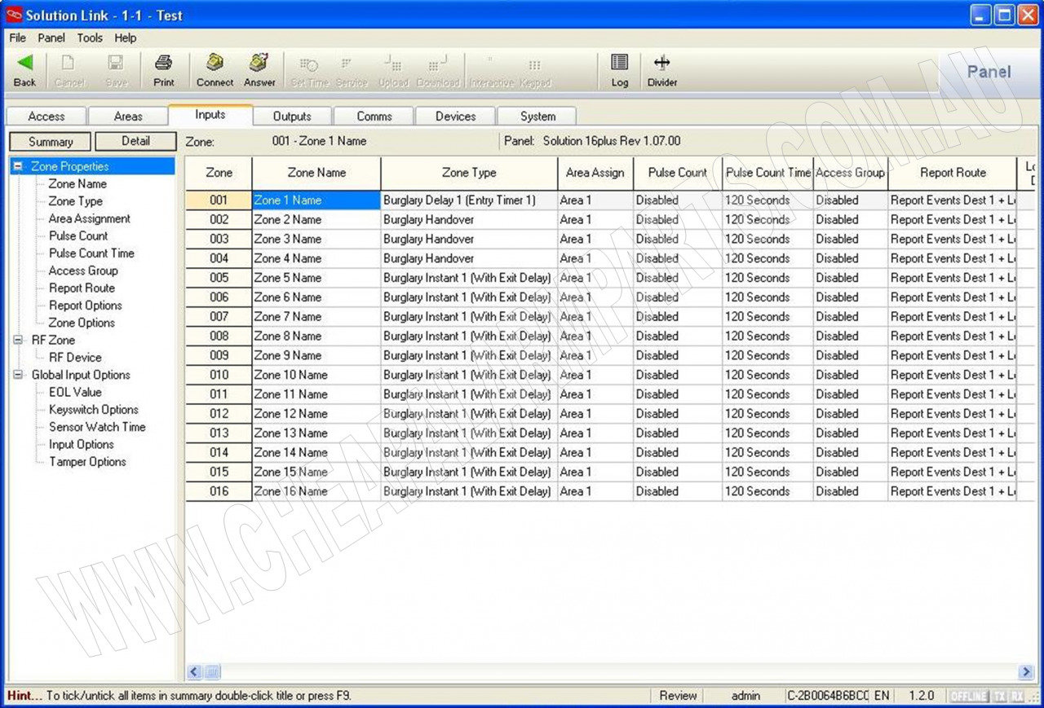Click the Area Assign column header
The width and height of the screenshot is (1044, 708).
(595, 173)
